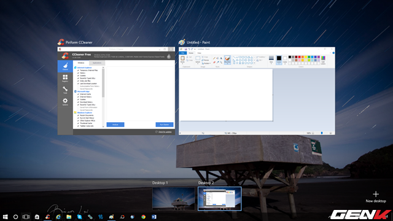This screenshot has width=393, height=221.
Task: Click the Paint Help icon
Action: (x=333, y=53)
